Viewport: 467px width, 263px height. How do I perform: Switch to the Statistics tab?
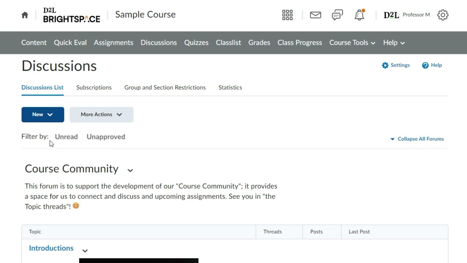point(230,87)
